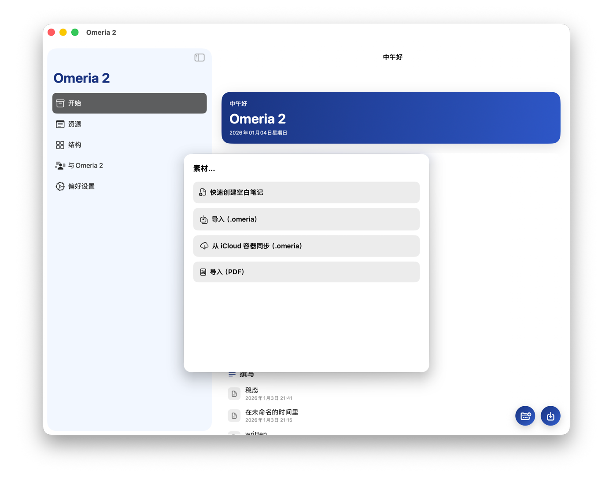
Task: Click the iCloud sync cloud icon
Action: (x=204, y=246)
